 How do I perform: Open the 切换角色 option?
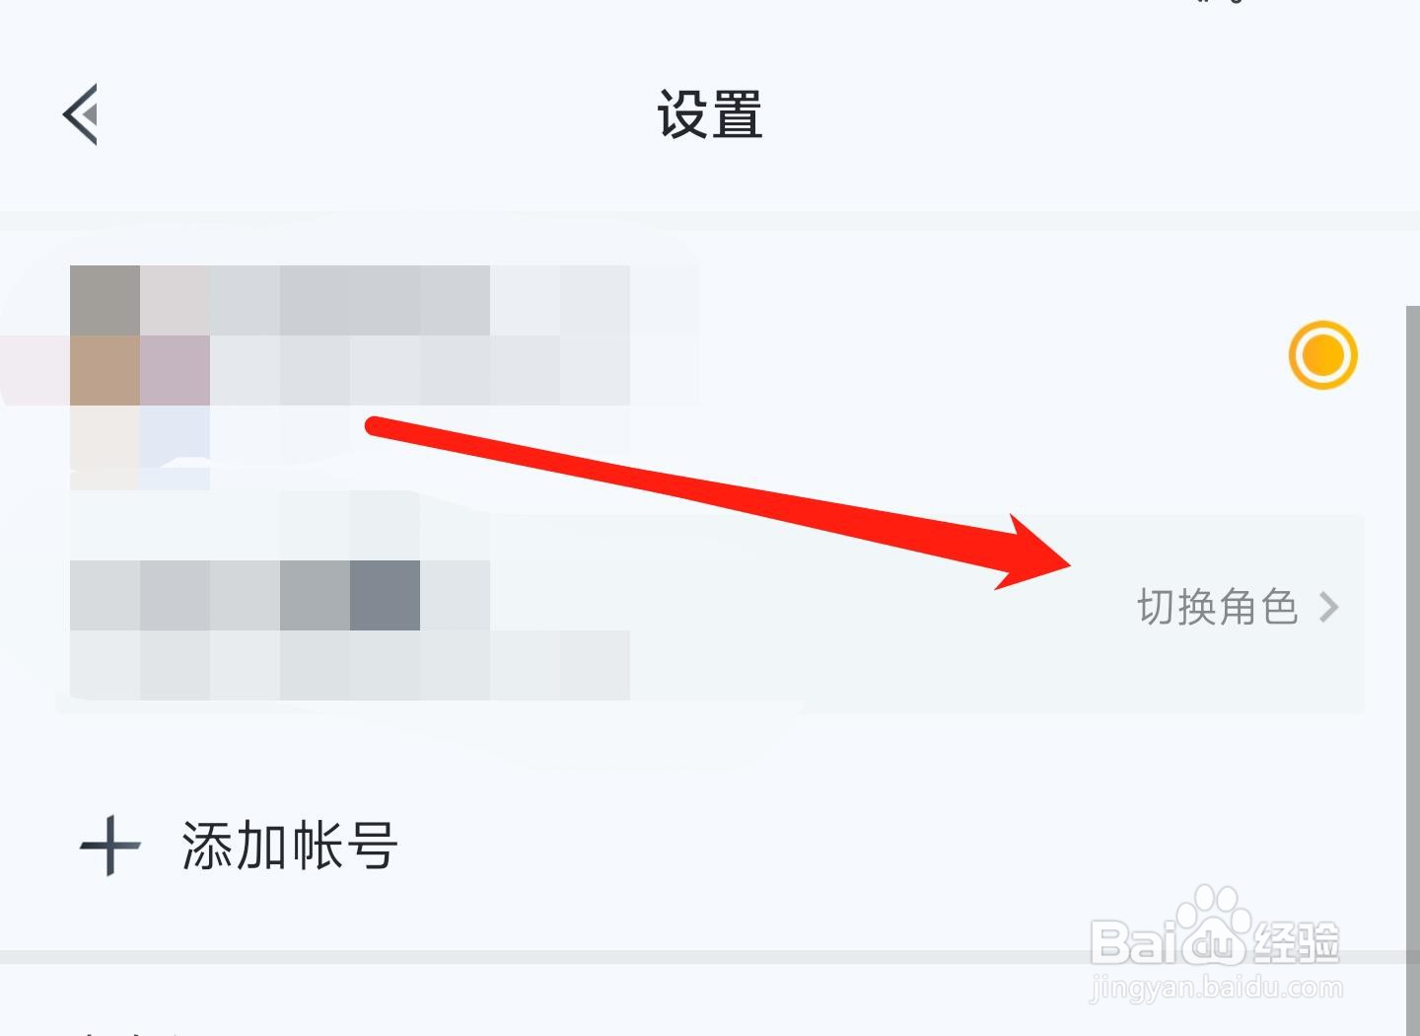tap(1217, 607)
